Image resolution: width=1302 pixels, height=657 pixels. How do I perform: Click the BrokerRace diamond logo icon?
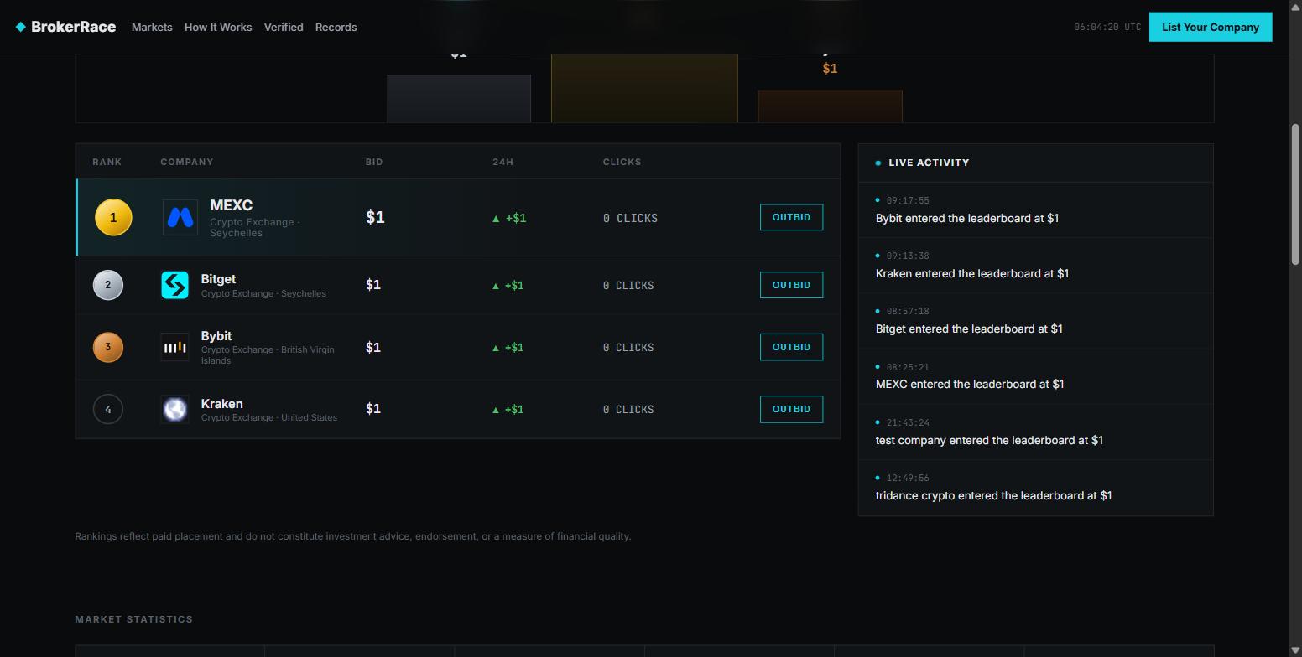pos(21,27)
